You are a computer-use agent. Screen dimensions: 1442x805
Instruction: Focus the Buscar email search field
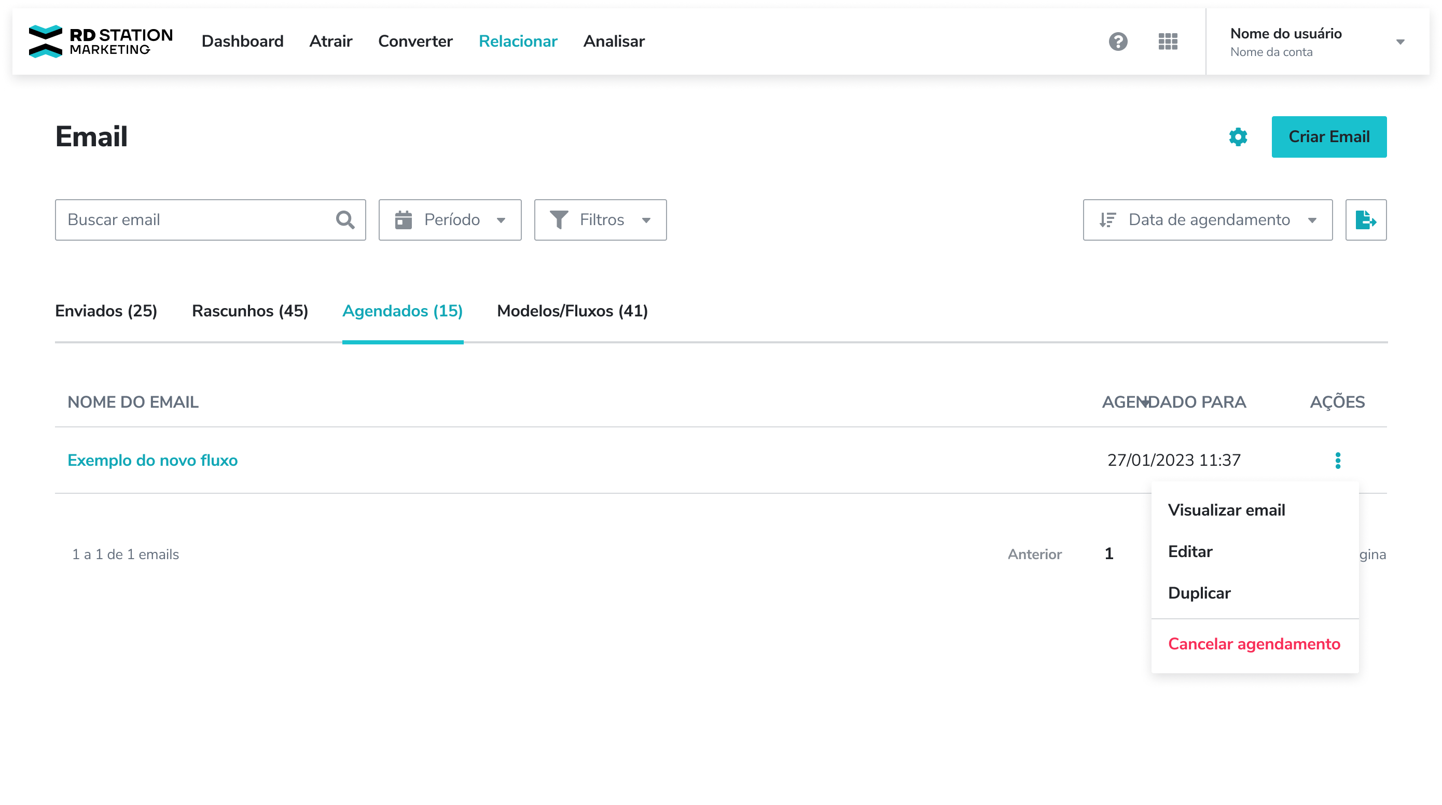tap(210, 220)
